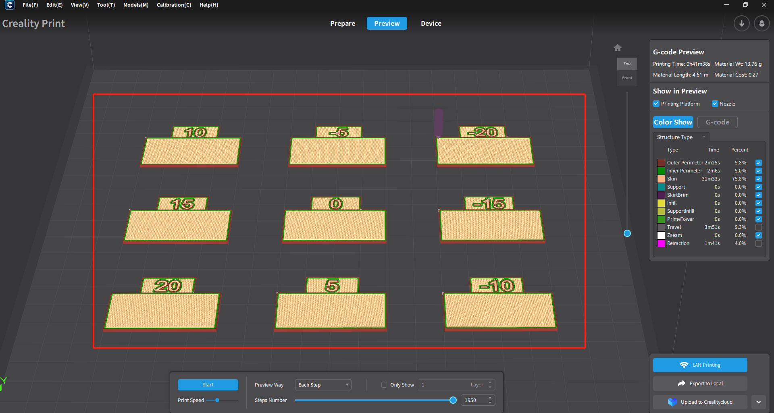774x413 pixels.
Task: Click the Travel gray color swatch
Action: pyautogui.click(x=661, y=227)
